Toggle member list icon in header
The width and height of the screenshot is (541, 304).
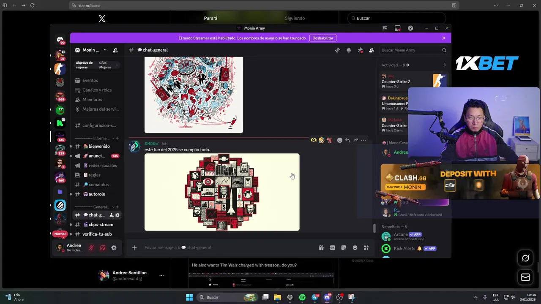[371, 50]
